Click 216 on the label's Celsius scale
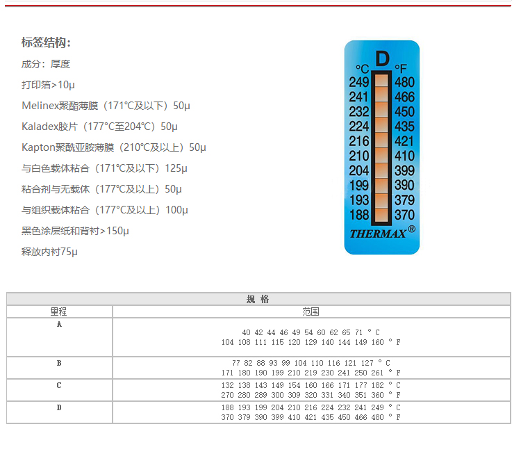The width and height of the screenshot is (521, 454). tap(359, 141)
